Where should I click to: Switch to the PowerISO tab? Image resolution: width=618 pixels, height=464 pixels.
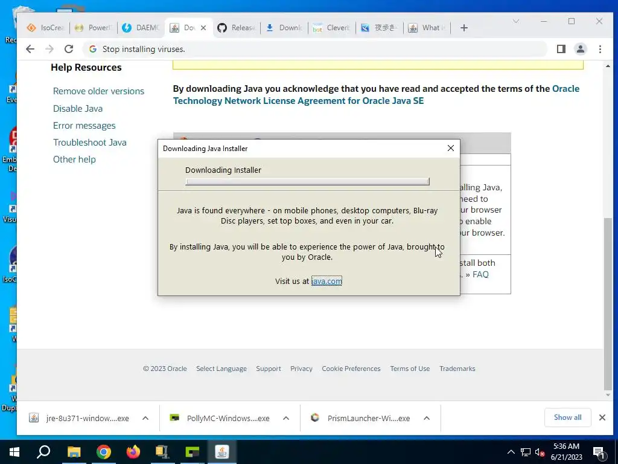tap(94, 28)
